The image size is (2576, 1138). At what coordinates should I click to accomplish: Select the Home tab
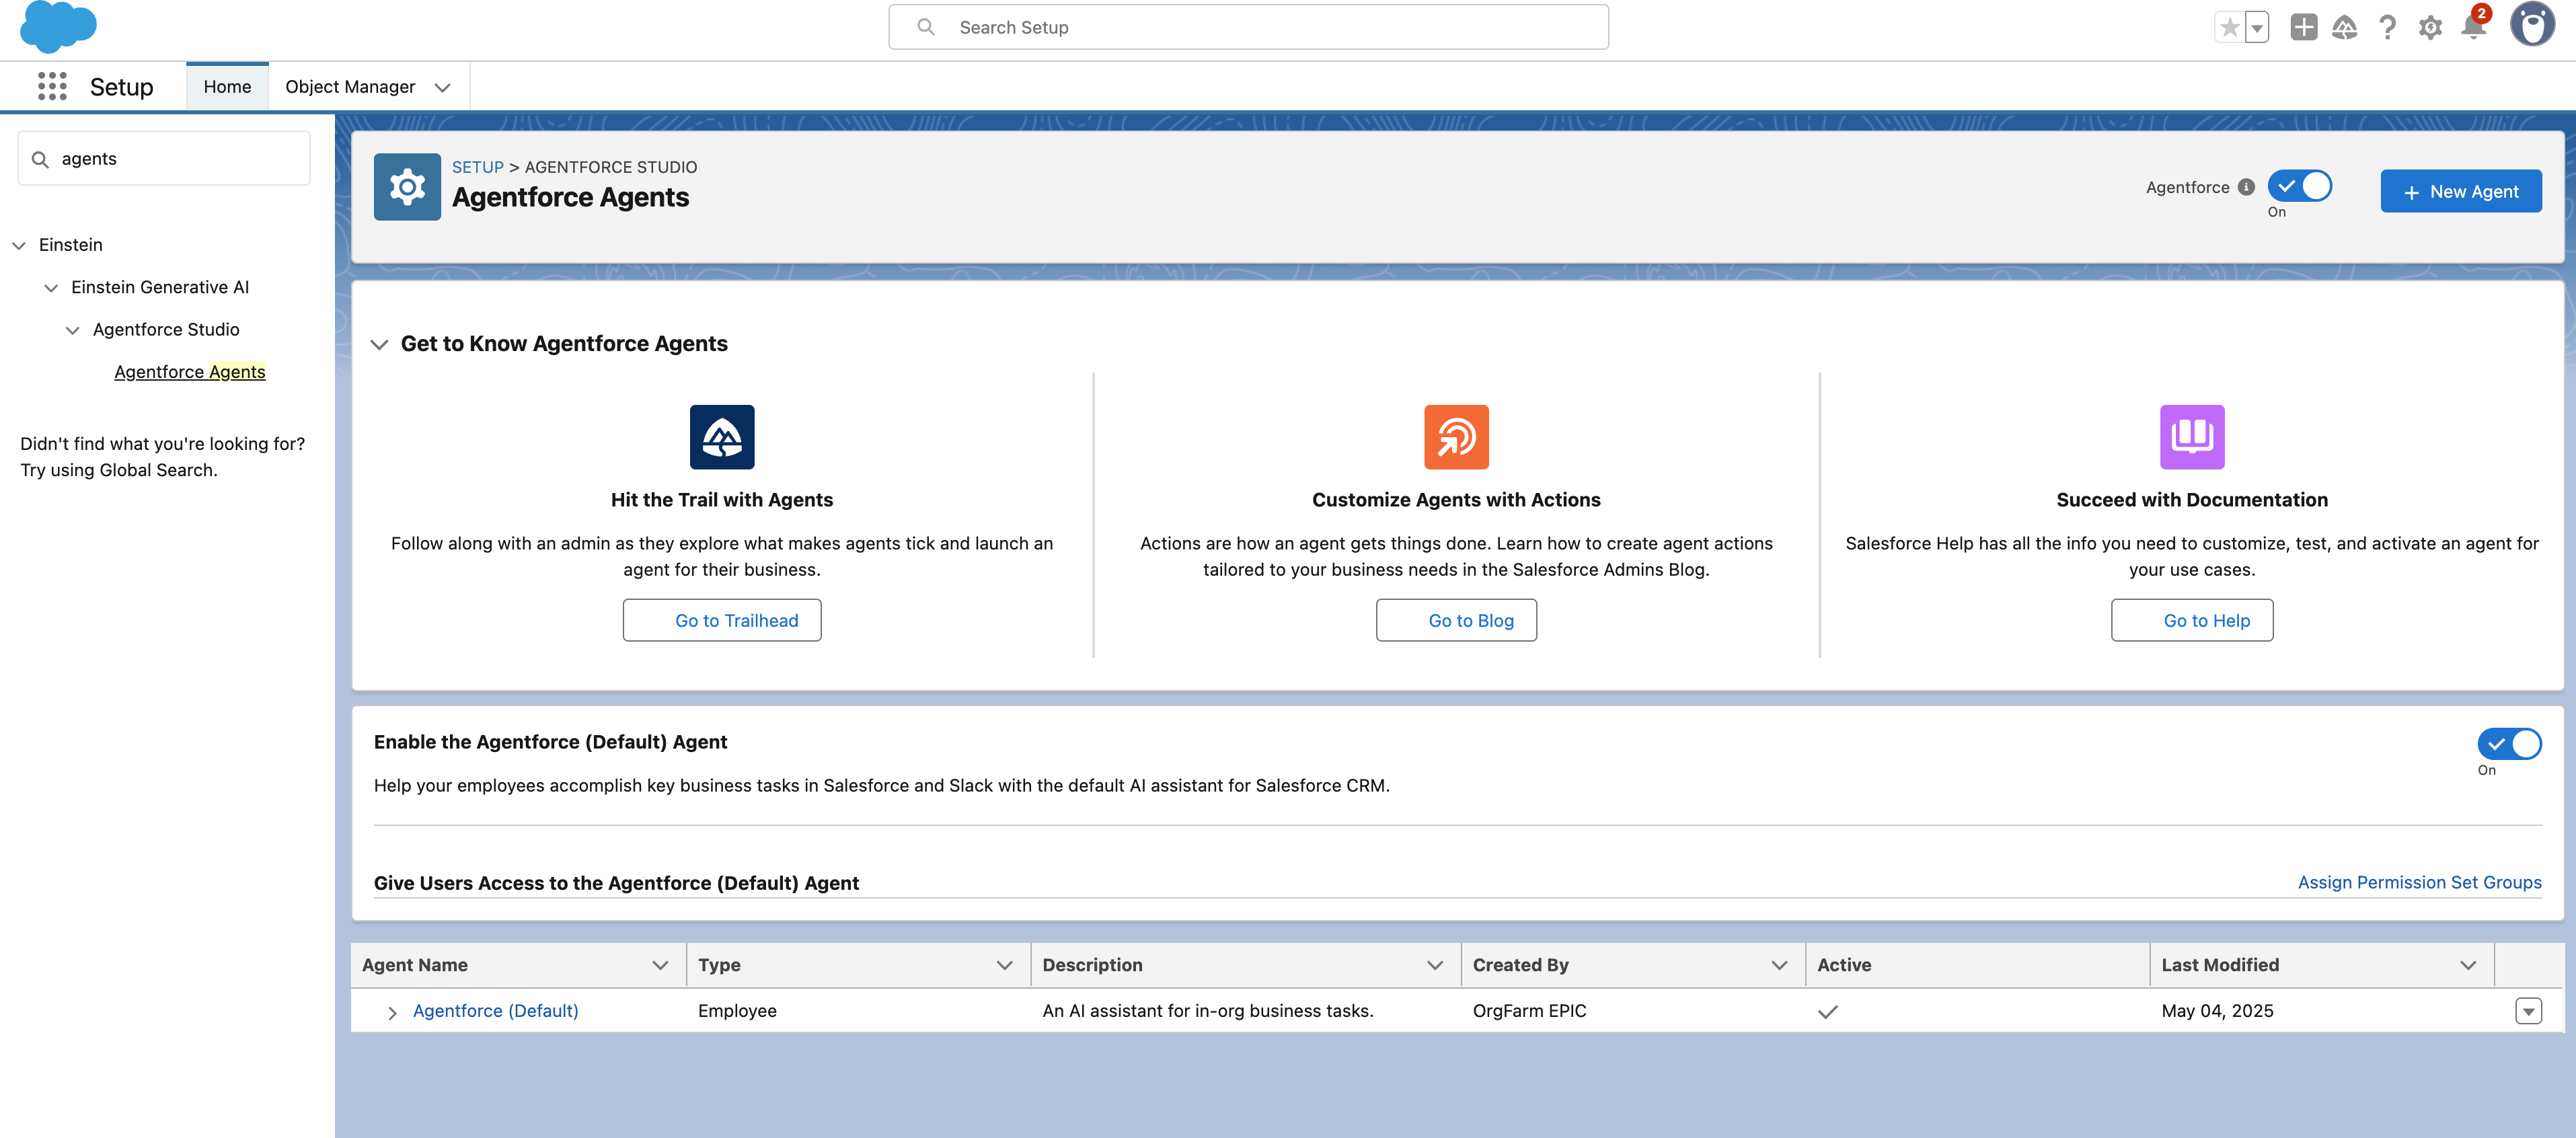(x=227, y=87)
